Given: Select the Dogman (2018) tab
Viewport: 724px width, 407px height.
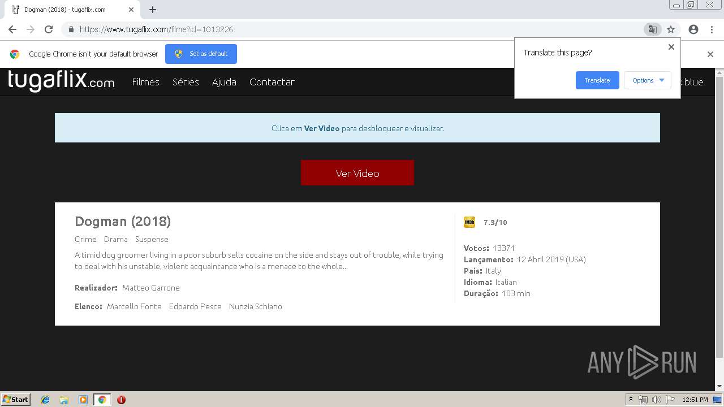Looking at the screenshot, I should (74, 10).
